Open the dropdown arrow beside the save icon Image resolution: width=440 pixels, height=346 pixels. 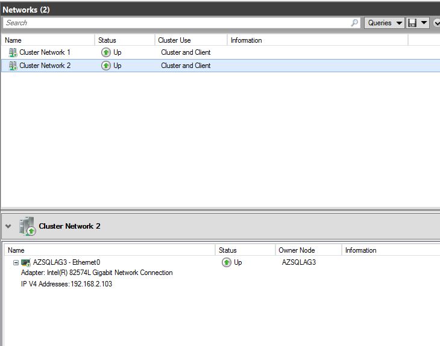point(424,23)
